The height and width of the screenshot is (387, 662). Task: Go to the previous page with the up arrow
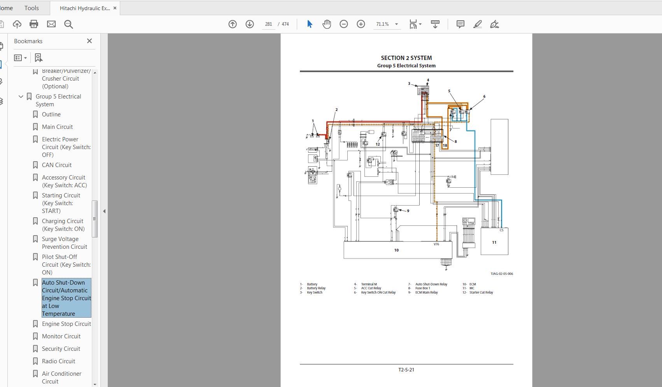232,24
